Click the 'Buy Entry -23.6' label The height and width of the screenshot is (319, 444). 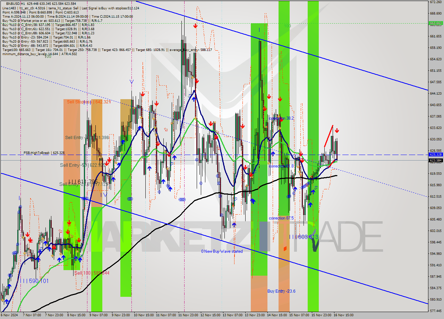pyautogui.click(x=281, y=291)
